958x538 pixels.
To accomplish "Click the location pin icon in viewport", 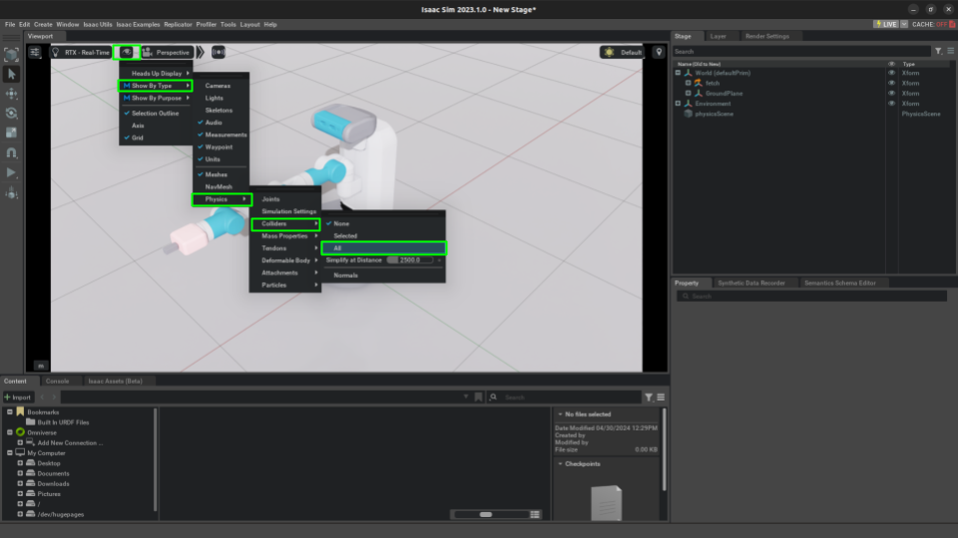I will point(659,53).
